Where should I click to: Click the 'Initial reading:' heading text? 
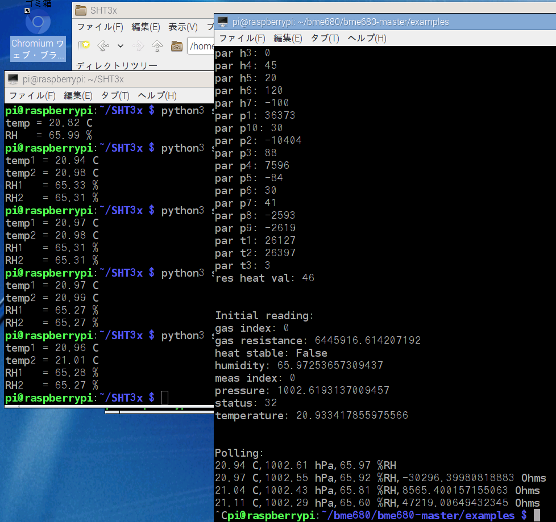click(x=264, y=315)
